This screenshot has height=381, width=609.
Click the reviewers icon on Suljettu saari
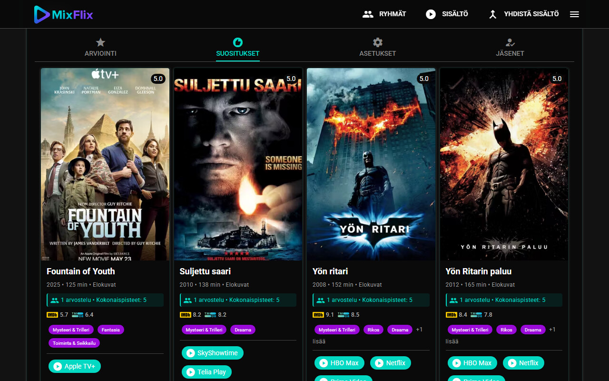pyautogui.click(x=188, y=301)
